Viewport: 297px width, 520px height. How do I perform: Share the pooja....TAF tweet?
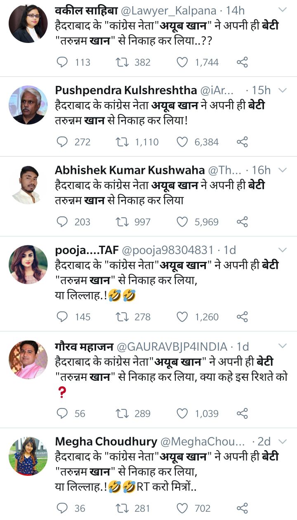tap(242, 317)
